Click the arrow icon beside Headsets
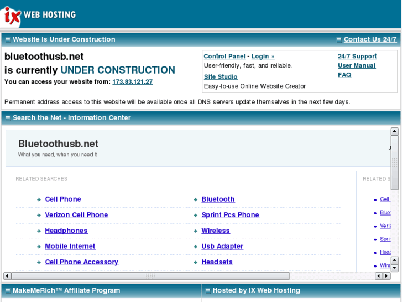 point(195,263)
